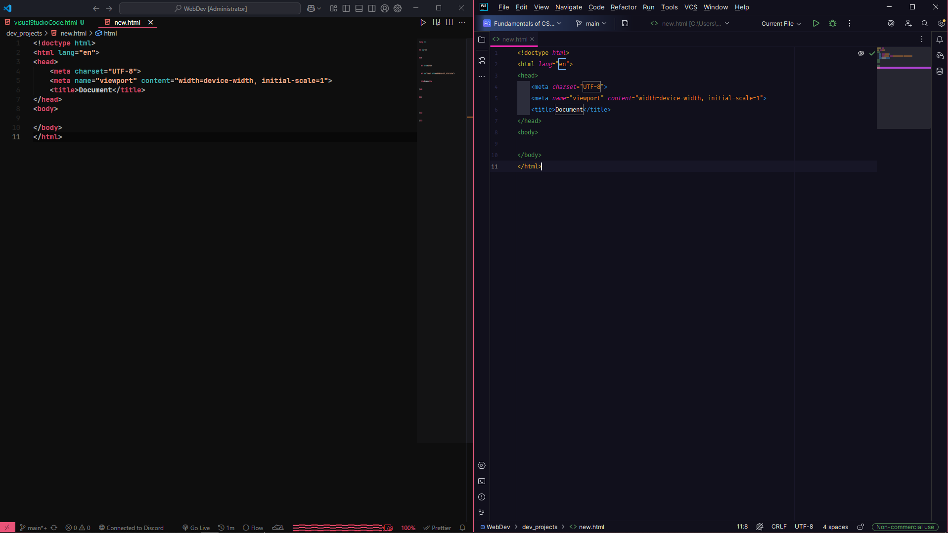Open Current File run configuration dropdown
948x533 pixels.
coord(781,23)
